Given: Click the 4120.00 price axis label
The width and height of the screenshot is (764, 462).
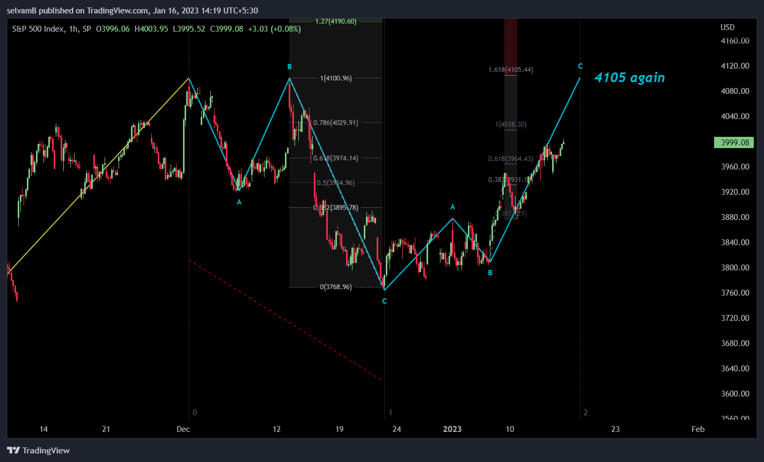Looking at the screenshot, I should click(735, 66).
